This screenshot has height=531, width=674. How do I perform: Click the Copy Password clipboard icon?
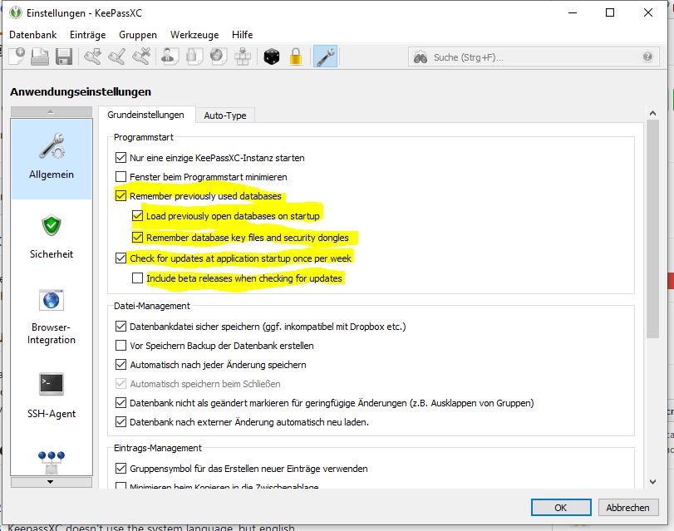tap(194, 57)
